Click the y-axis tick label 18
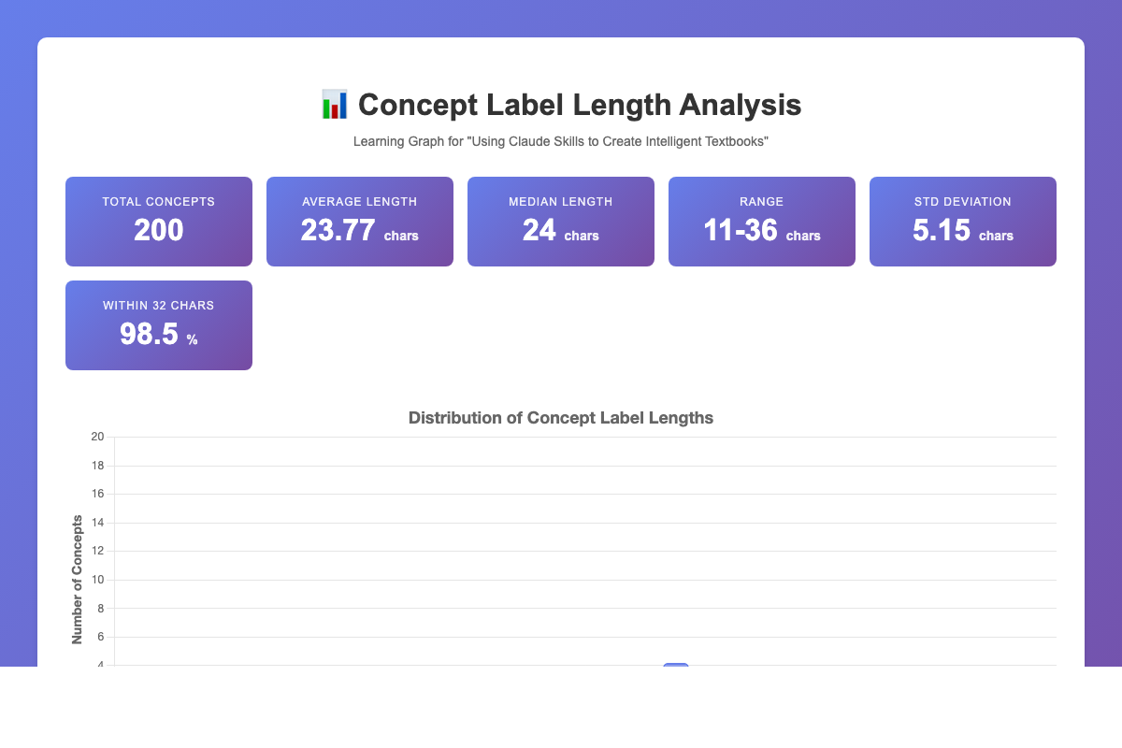Screen dimensions: 1122x748 coord(97,466)
